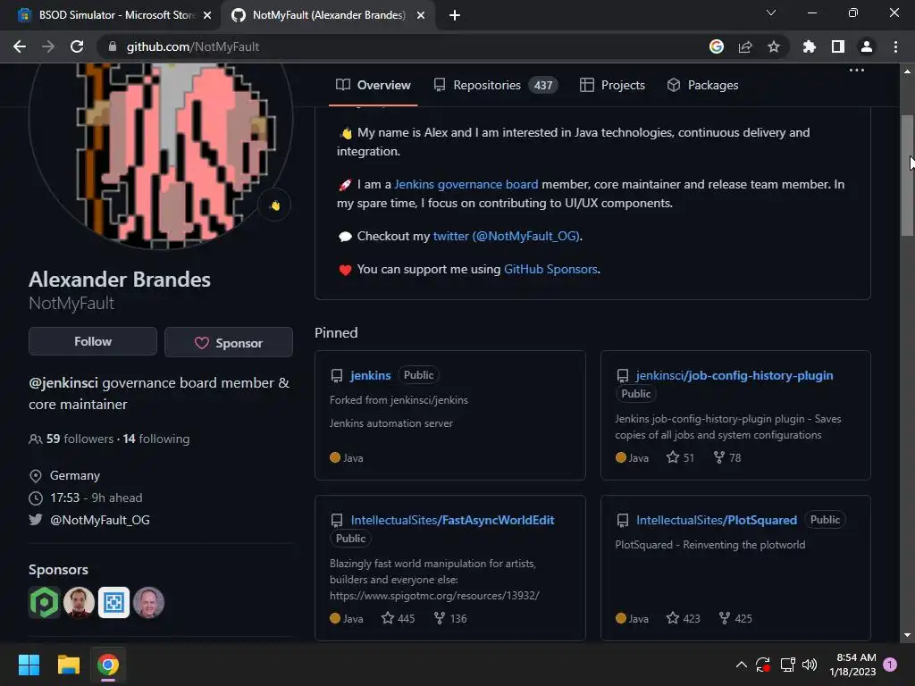This screenshot has width=915, height=686.
Task: Open the GitHub Sponsors link
Action: point(550,270)
